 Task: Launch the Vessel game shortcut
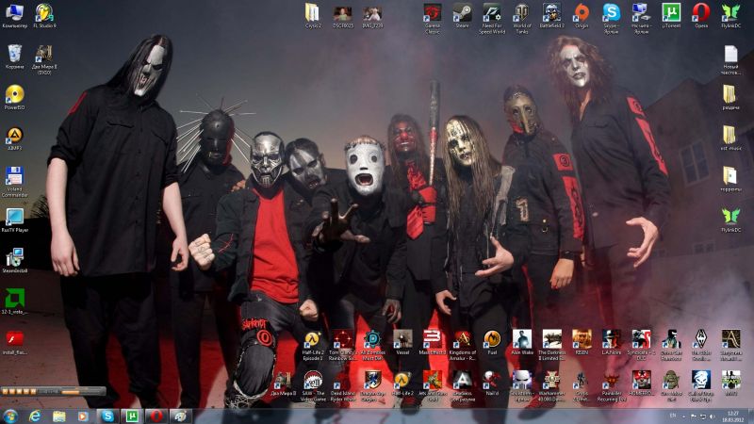click(402, 342)
